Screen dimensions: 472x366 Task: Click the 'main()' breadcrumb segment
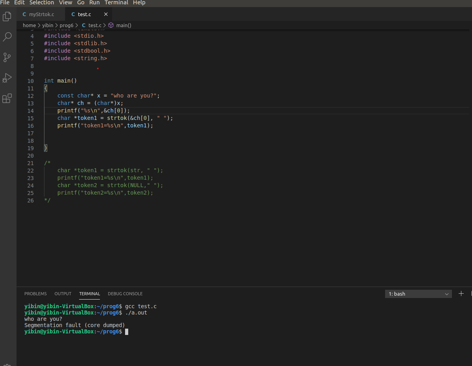pyautogui.click(x=124, y=25)
